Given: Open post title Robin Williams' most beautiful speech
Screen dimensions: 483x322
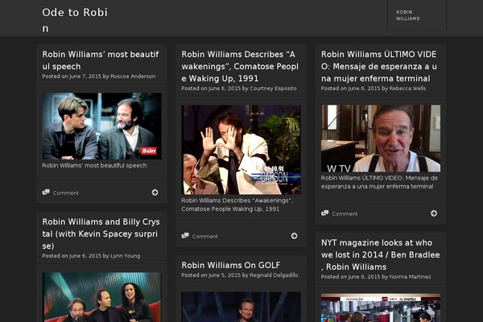Looking at the screenshot, I should click(x=101, y=60).
